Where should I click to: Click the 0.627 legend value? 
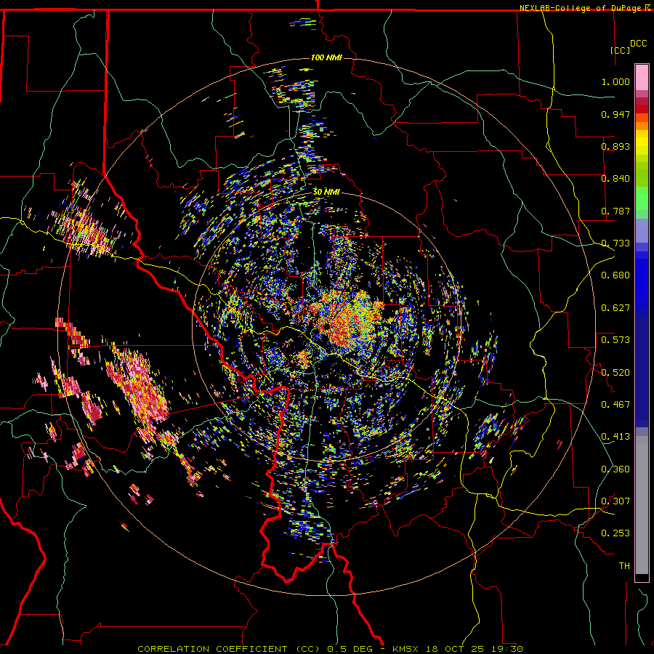[615, 308]
